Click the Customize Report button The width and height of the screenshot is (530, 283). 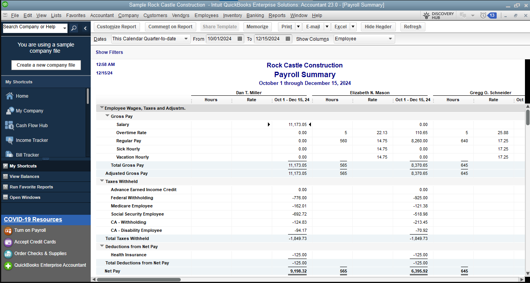click(116, 27)
